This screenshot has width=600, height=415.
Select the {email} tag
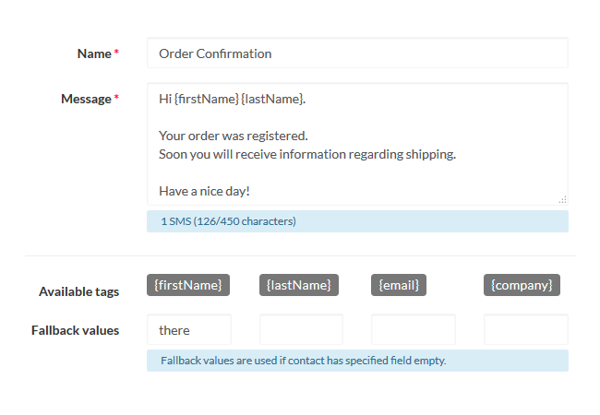click(x=399, y=285)
